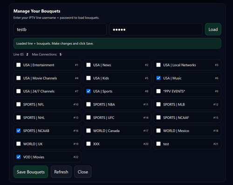Click the Refresh button
This screenshot has width=233, height=185.
[x=61, y=172]
